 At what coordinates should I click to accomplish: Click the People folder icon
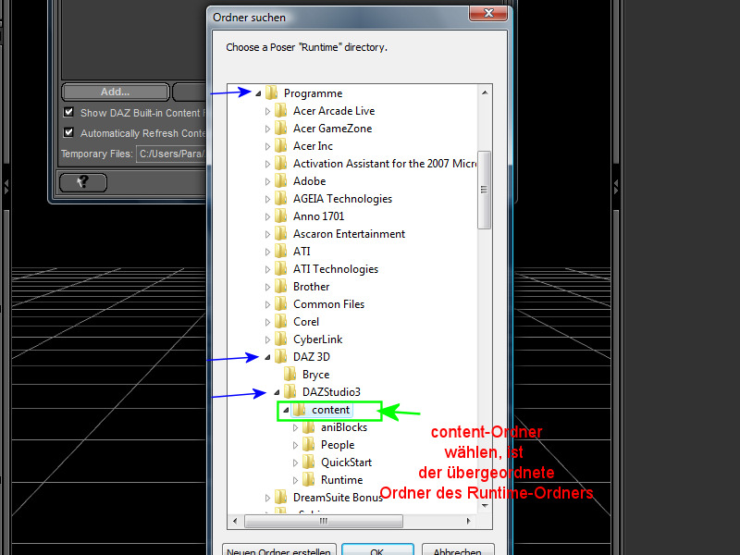309,445
